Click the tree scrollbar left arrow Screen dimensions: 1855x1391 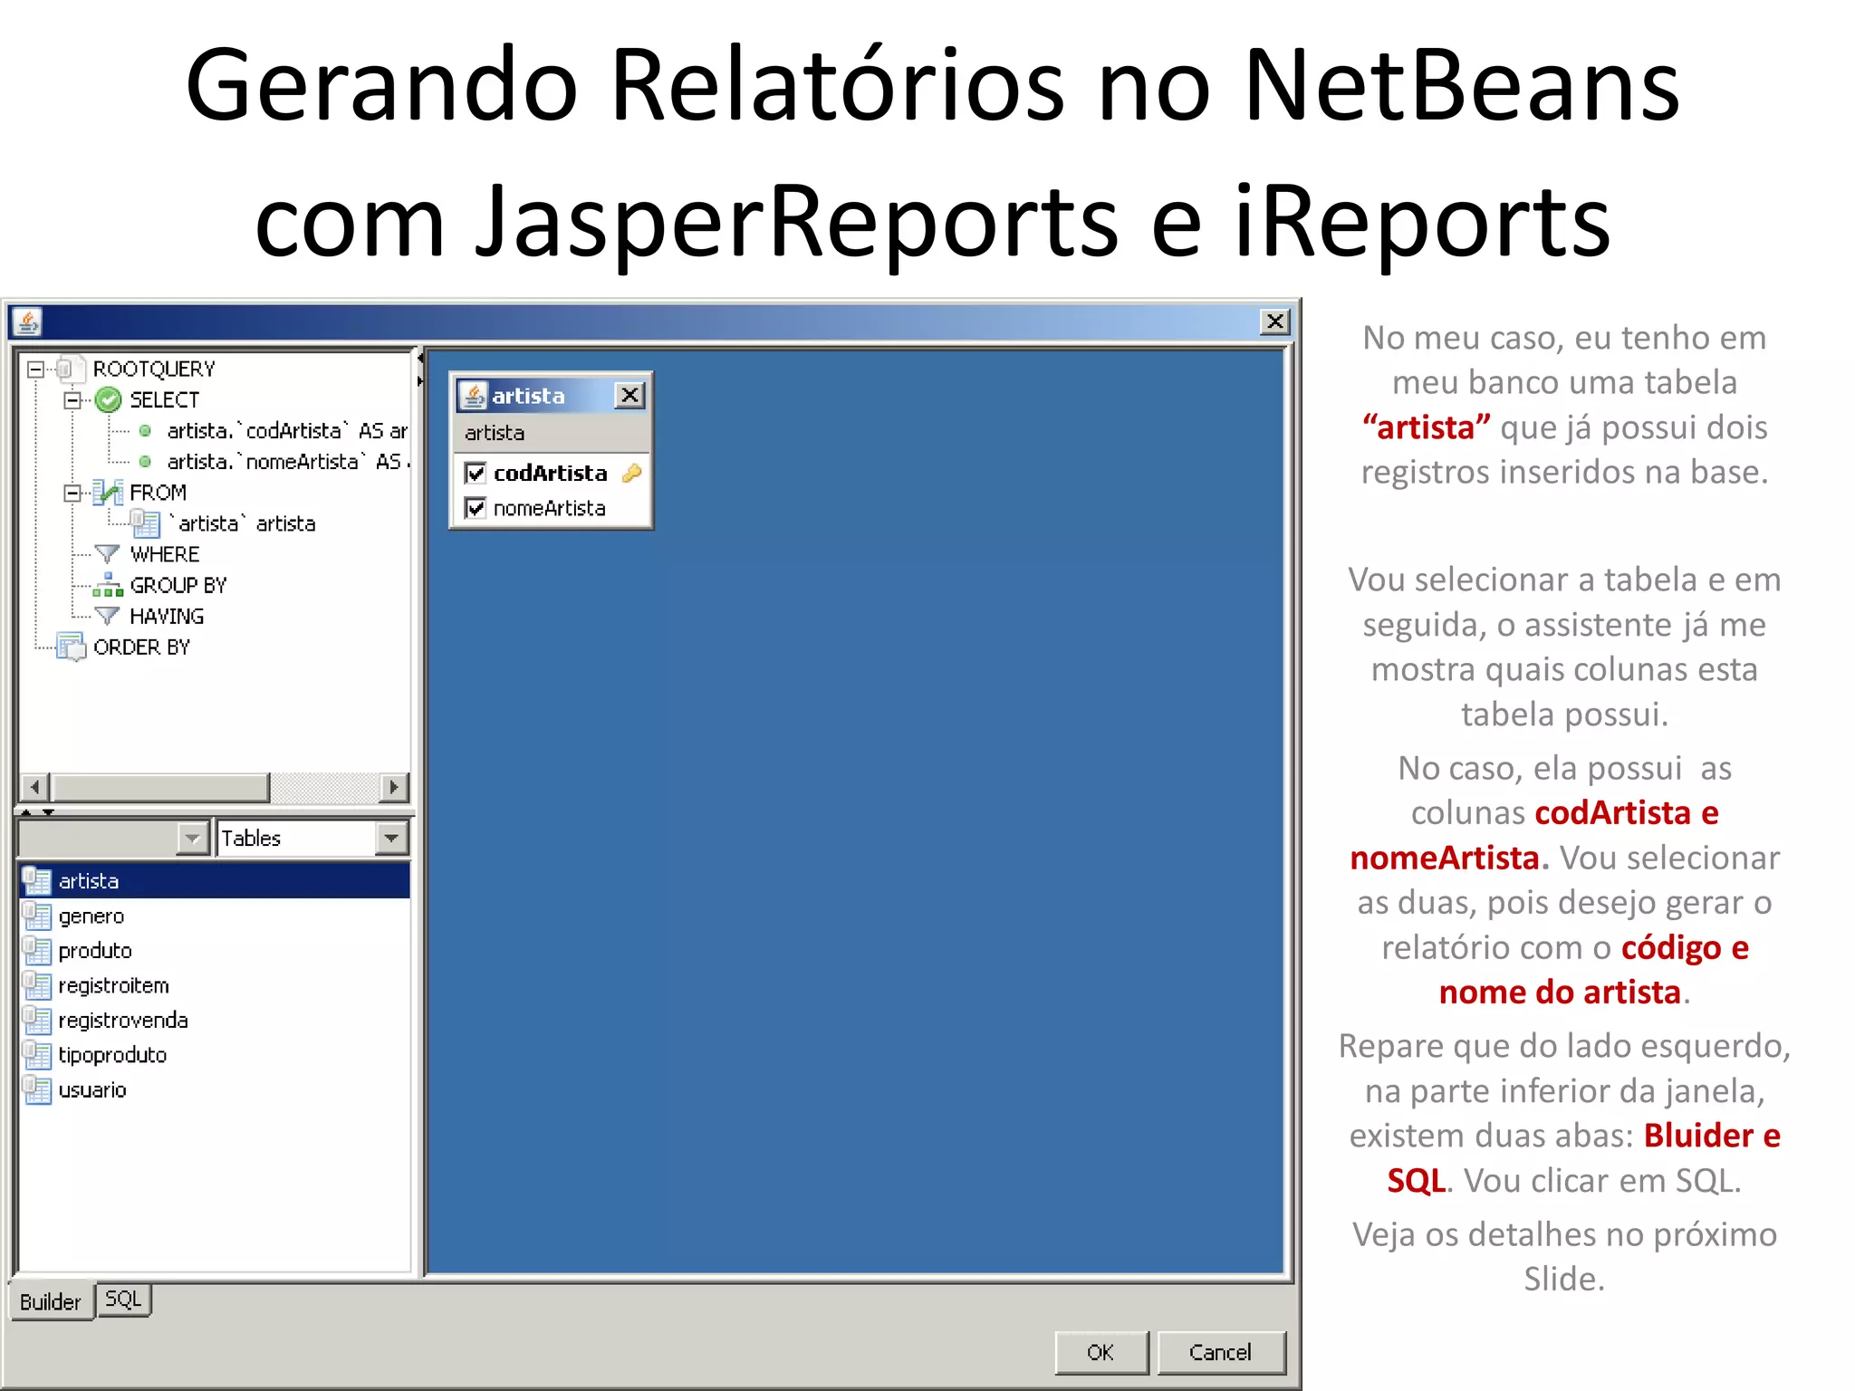point(35,787)
